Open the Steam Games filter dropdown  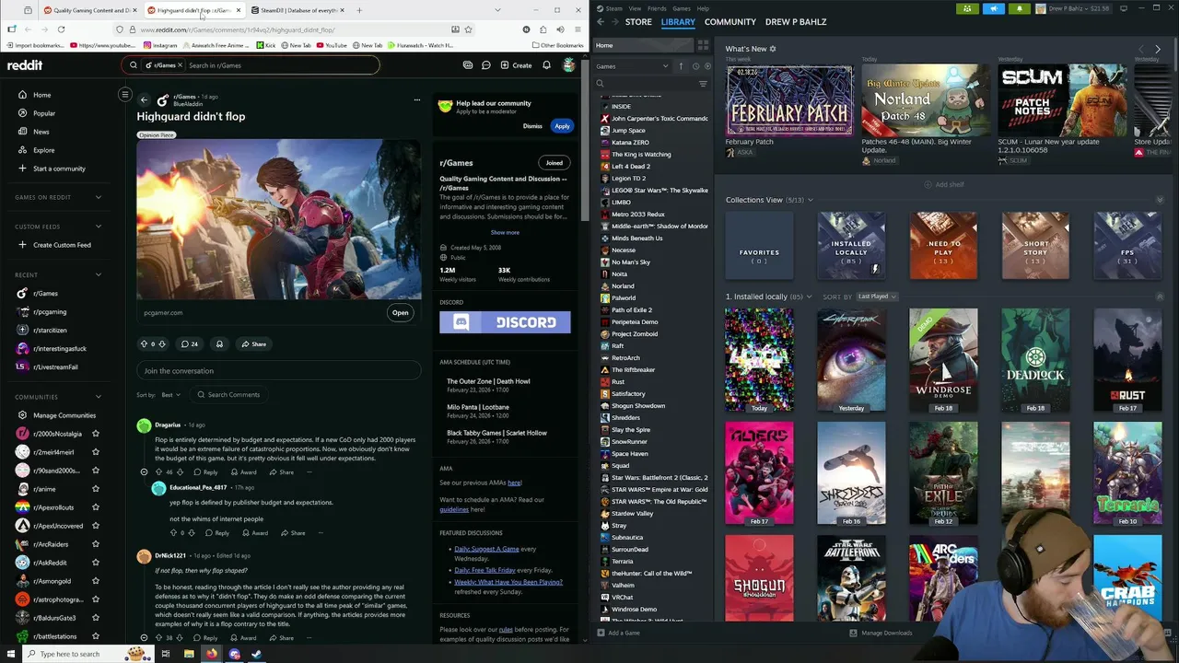click(633, 66)
